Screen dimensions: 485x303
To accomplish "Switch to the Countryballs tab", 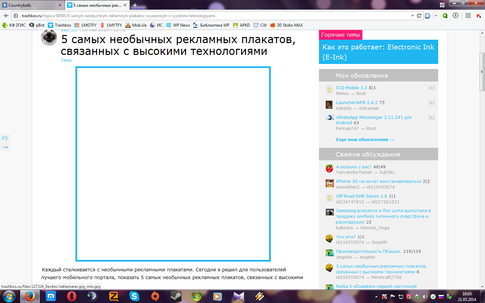I will point(32,5).
